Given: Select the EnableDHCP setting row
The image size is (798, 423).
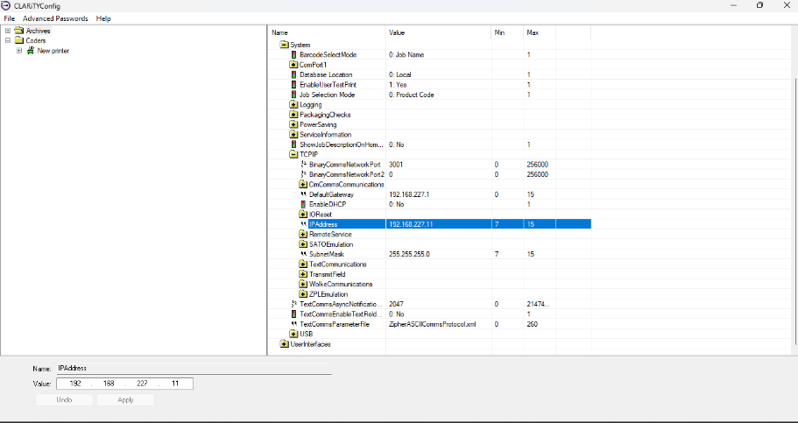Looking at the screenshot, I should click(x=327, y=204).
